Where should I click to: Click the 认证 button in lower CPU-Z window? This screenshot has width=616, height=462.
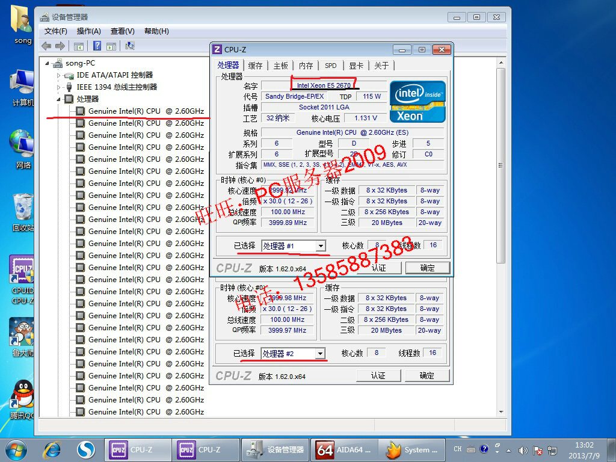[x=378, y=375]
